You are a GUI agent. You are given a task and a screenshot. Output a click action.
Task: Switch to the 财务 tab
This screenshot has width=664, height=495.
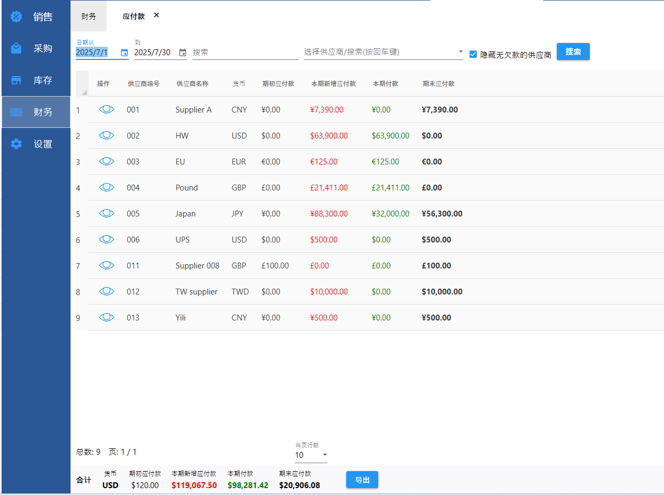[89, 16]
